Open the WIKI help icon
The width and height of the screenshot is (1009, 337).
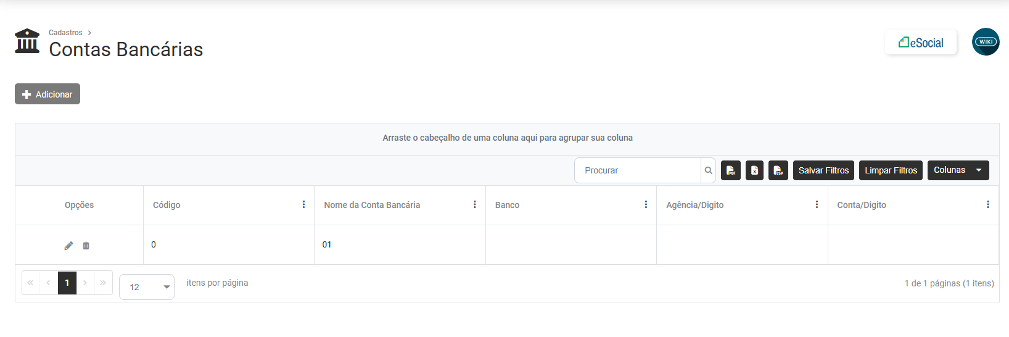coord(986,42)
